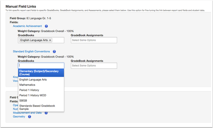Click the Manual Field Links heading
213x128 pixels.
[x=21, y=6]
